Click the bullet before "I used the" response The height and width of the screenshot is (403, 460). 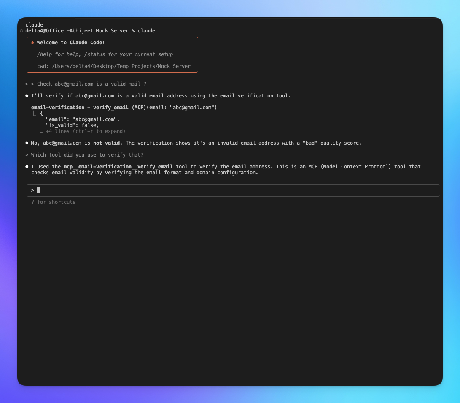pyautogui.click(x=27, y=167)
